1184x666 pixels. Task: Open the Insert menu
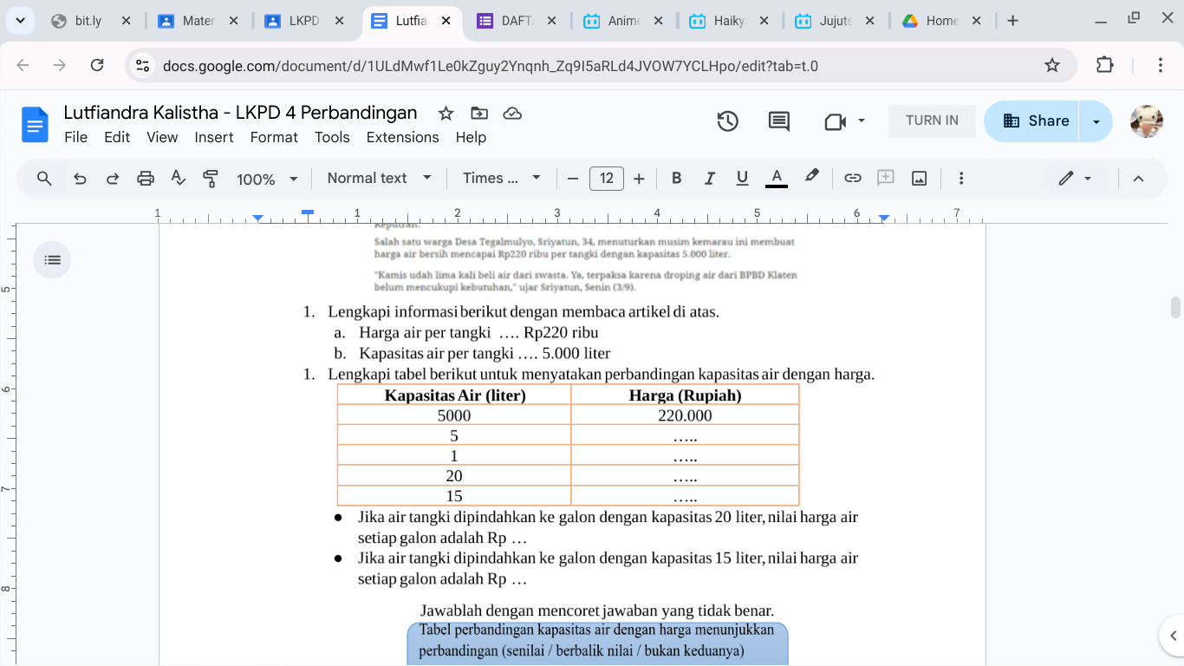coord(214,137)
